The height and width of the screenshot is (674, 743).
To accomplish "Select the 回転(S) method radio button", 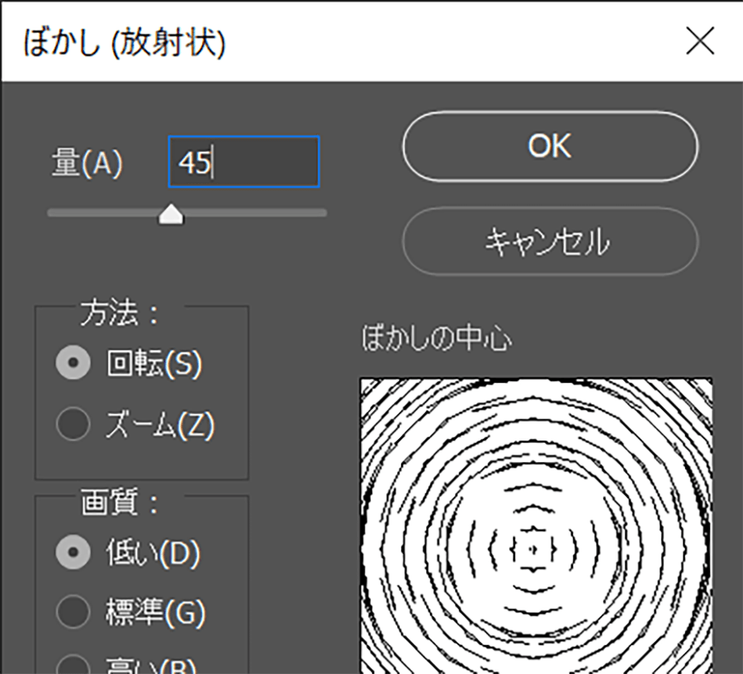I will (73, 364).
